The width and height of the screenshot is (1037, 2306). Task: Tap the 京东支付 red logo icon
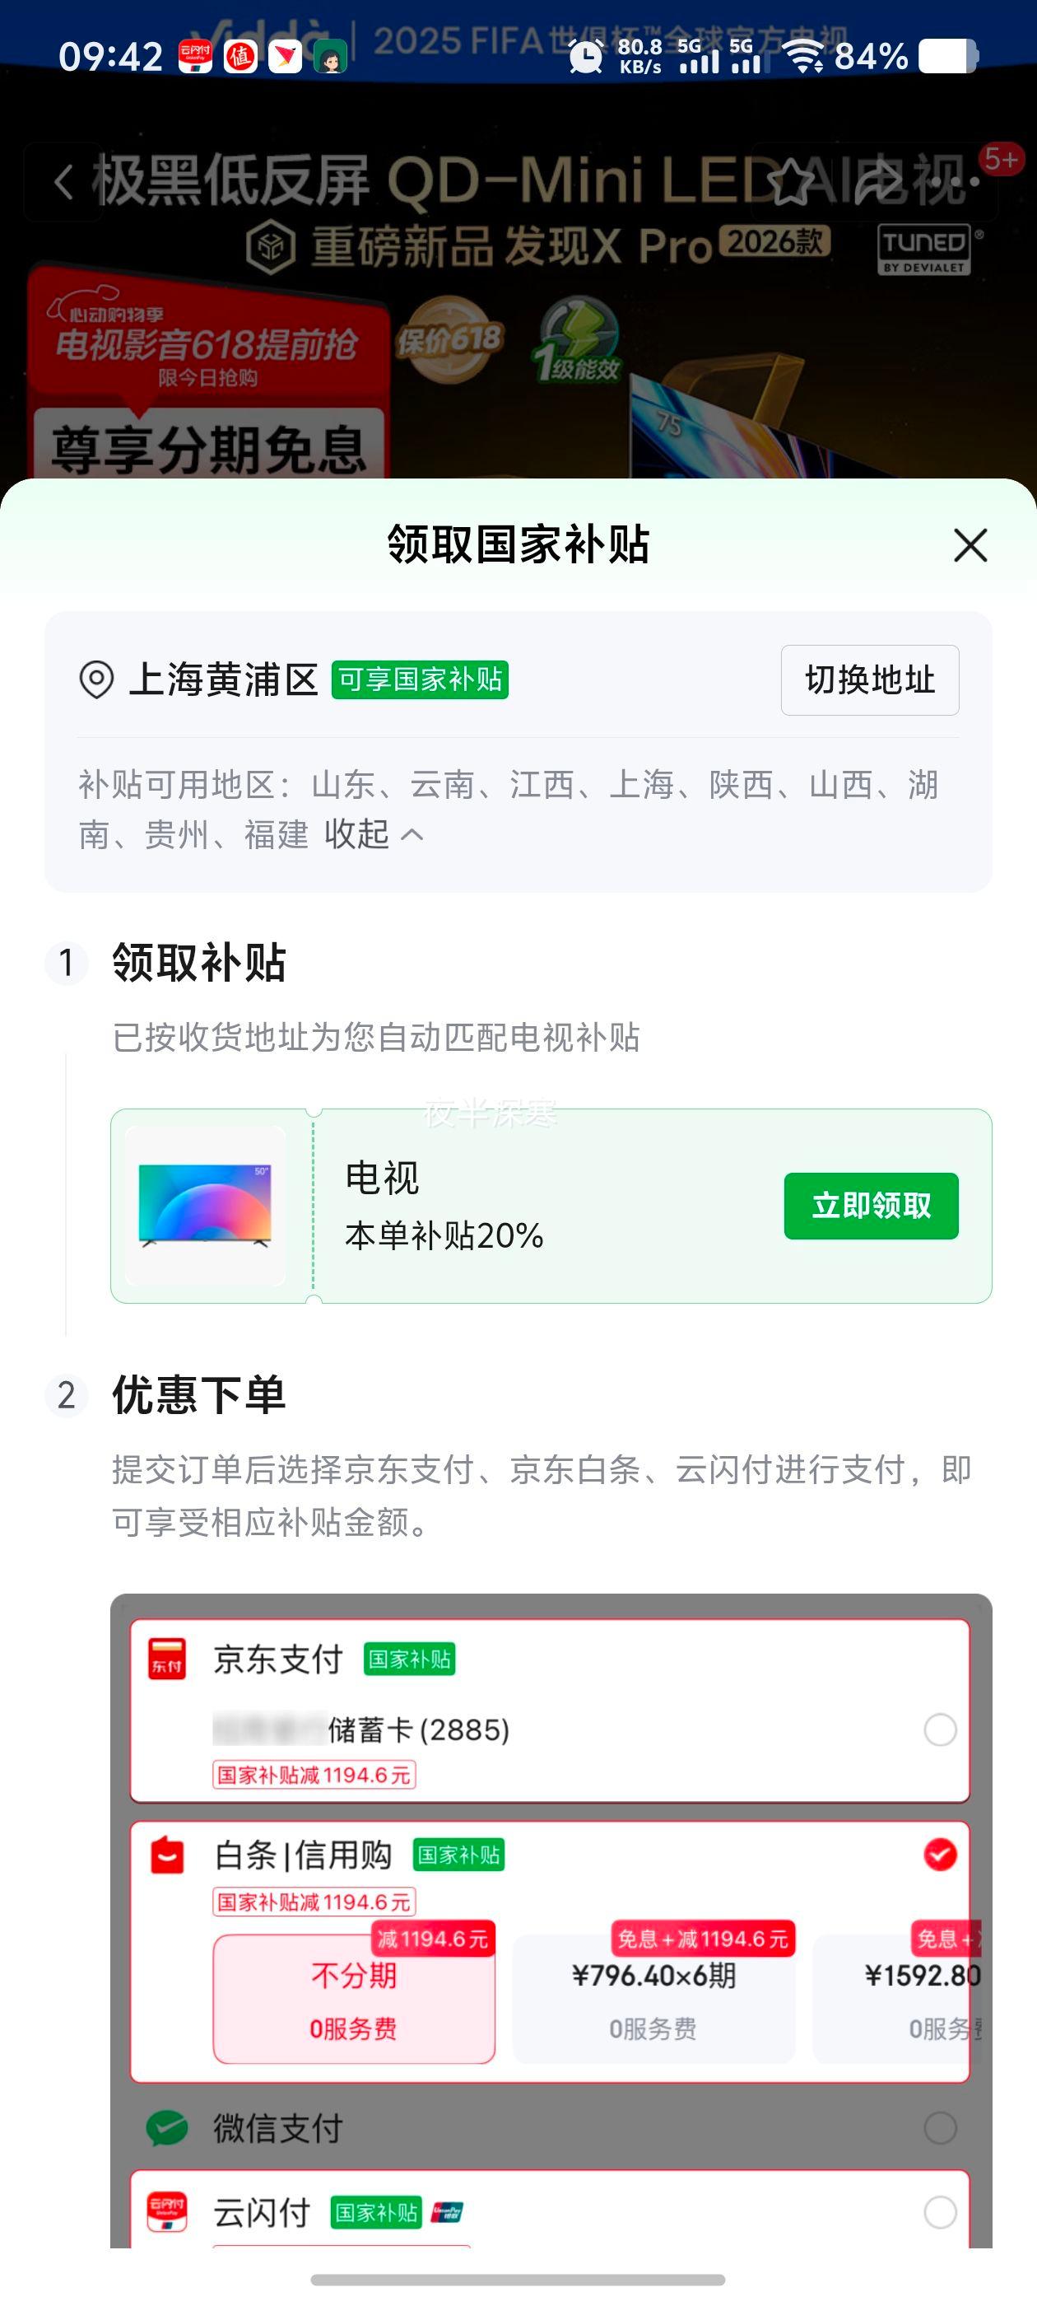tap(166, 1659)
